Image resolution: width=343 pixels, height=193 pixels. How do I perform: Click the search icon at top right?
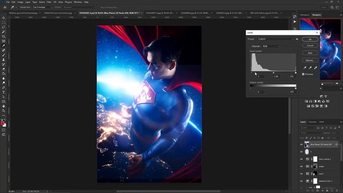(332, 7)
